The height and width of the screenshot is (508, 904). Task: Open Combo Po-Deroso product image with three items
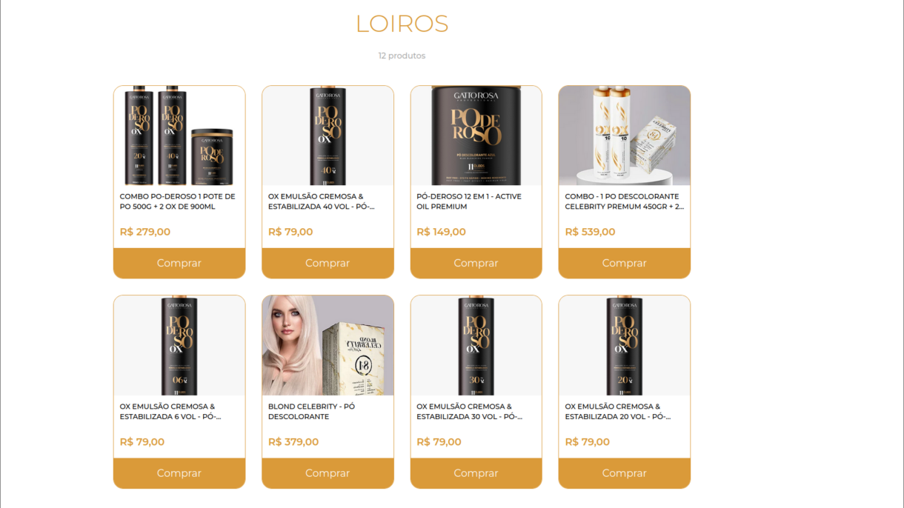tap(179, 136)
